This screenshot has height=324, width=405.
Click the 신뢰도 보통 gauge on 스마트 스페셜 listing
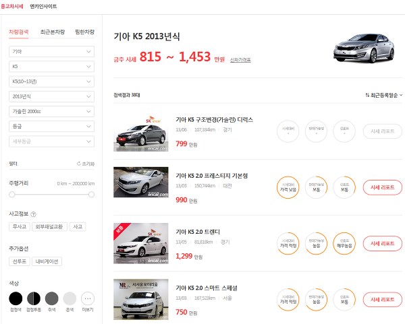344,300
